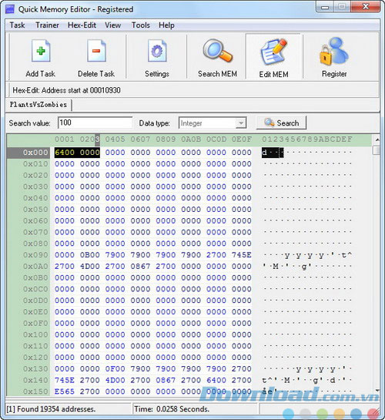Click hex value 6400 in row 0x140
The width and height of the screenshot is (385, 420).
pyautogui.click(x=216, y=381)
